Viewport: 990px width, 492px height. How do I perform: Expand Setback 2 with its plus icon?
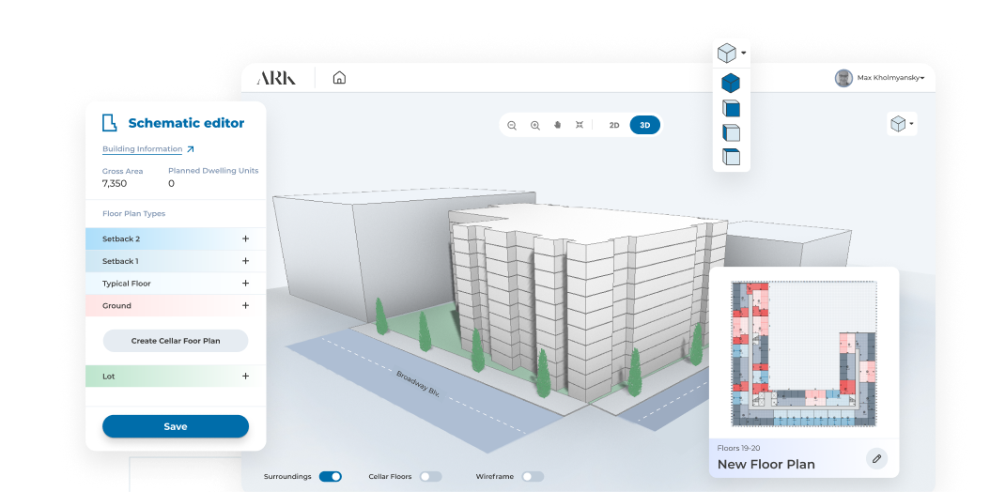pos(245,239)
